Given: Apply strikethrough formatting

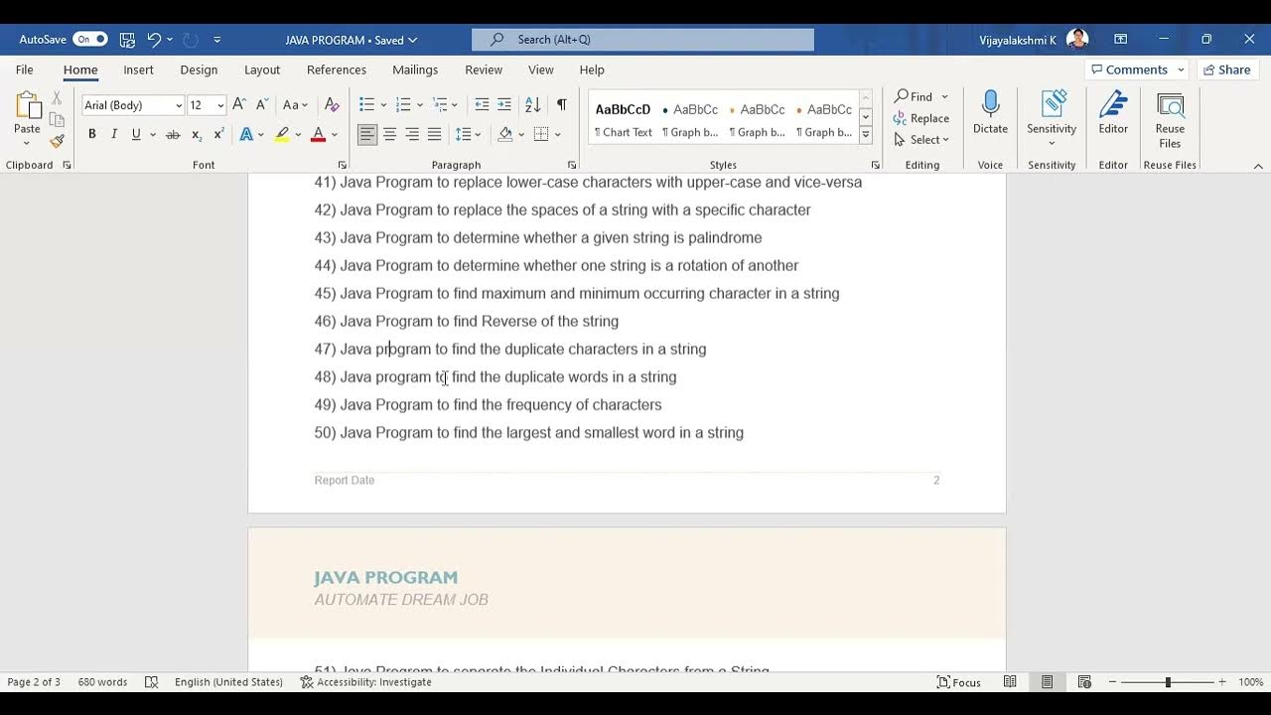Looking at the screenshot, I should [x=173, y=134].
